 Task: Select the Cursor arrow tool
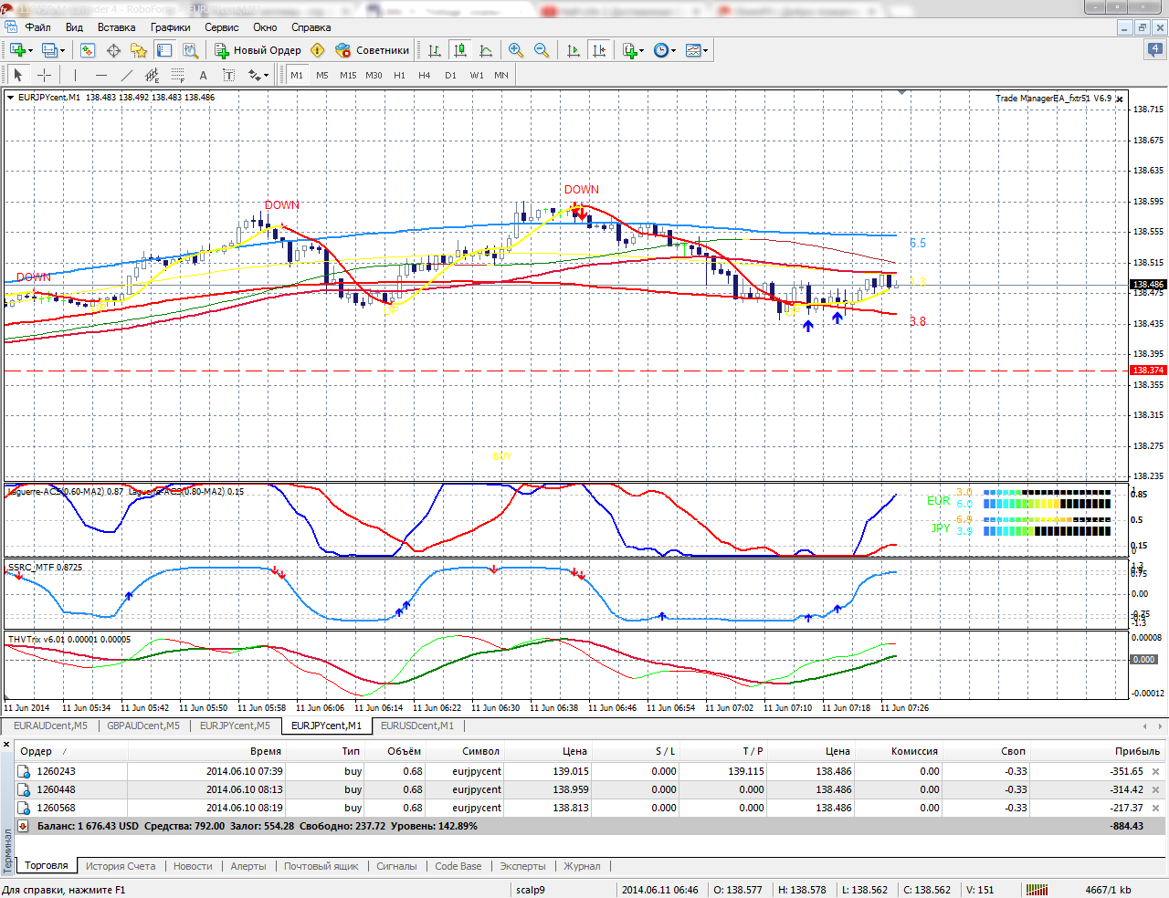[x=17, y=75]
